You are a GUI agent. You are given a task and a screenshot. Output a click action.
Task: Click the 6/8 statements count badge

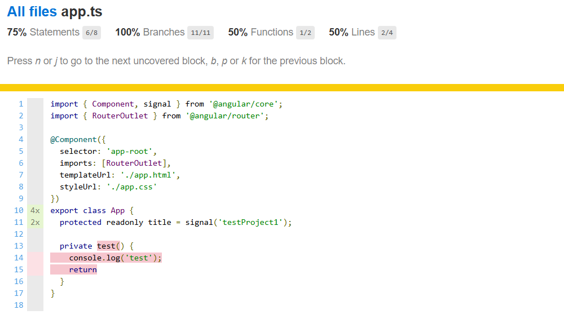(x=91, y=33)
